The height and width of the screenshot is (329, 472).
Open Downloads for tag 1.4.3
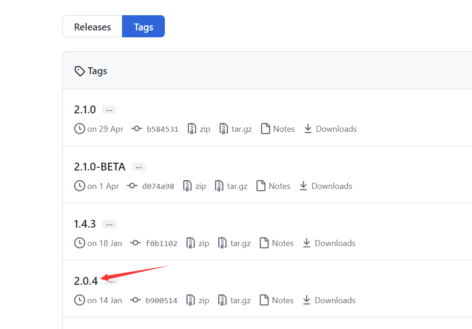pyautogui.click(x=335, y=243)
